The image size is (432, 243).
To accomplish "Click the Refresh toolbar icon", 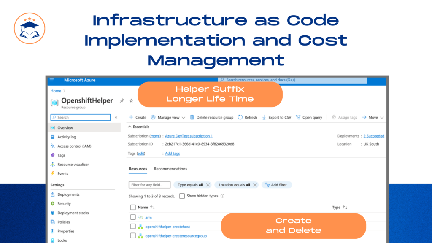I will click(x=240, y=117).
